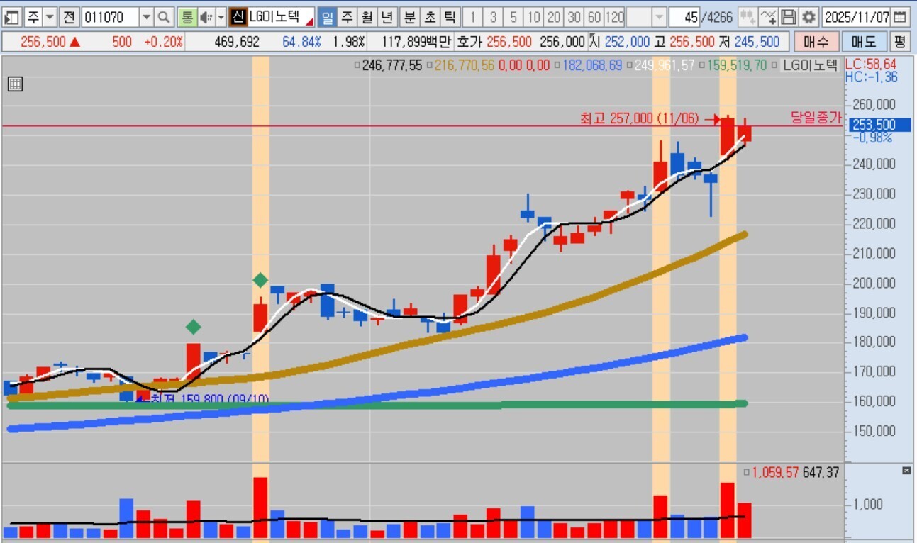Expand the stock code history dropdown
The image size is (917, 543).
[x=146, y=16]
